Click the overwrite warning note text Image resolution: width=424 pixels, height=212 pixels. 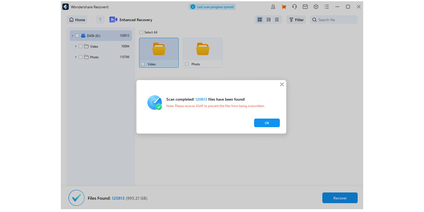[216, 106]
